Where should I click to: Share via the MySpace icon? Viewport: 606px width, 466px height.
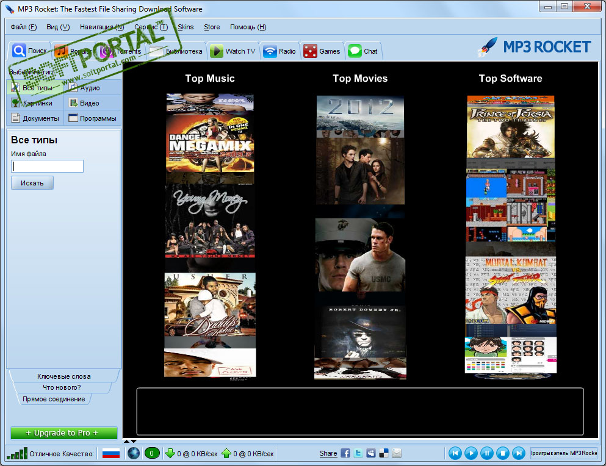click(x=371, y=453)
